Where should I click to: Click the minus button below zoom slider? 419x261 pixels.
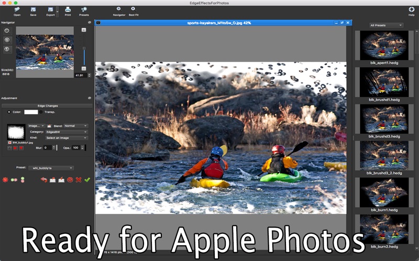[84, 68]
